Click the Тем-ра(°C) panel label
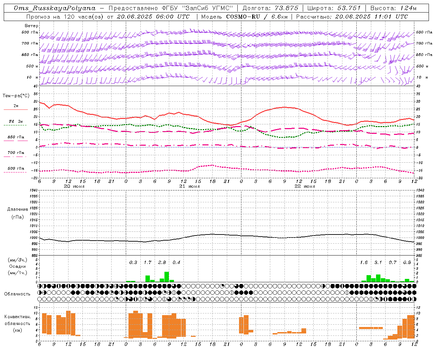 coord(16,96)
